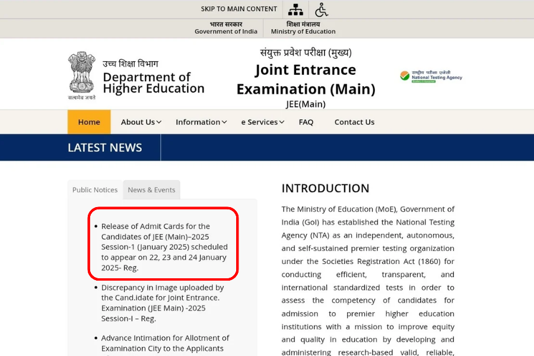Open the accessibility wheelchair icon
Viewport: 534px width, 356px height.
coord(322,9)
